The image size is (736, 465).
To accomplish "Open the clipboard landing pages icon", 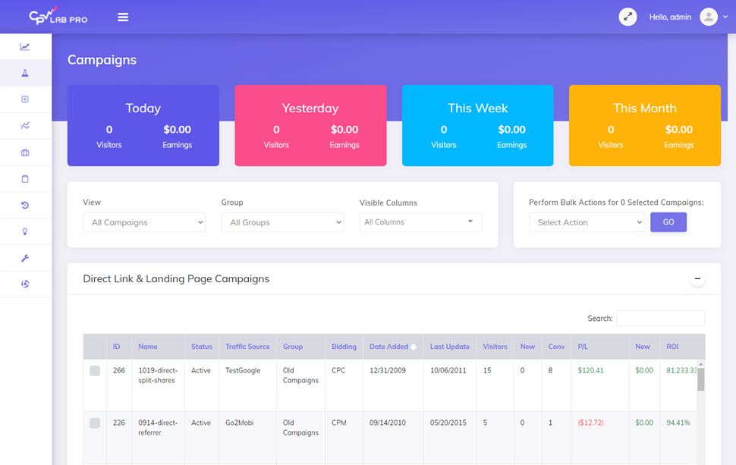I will (26, 178).
